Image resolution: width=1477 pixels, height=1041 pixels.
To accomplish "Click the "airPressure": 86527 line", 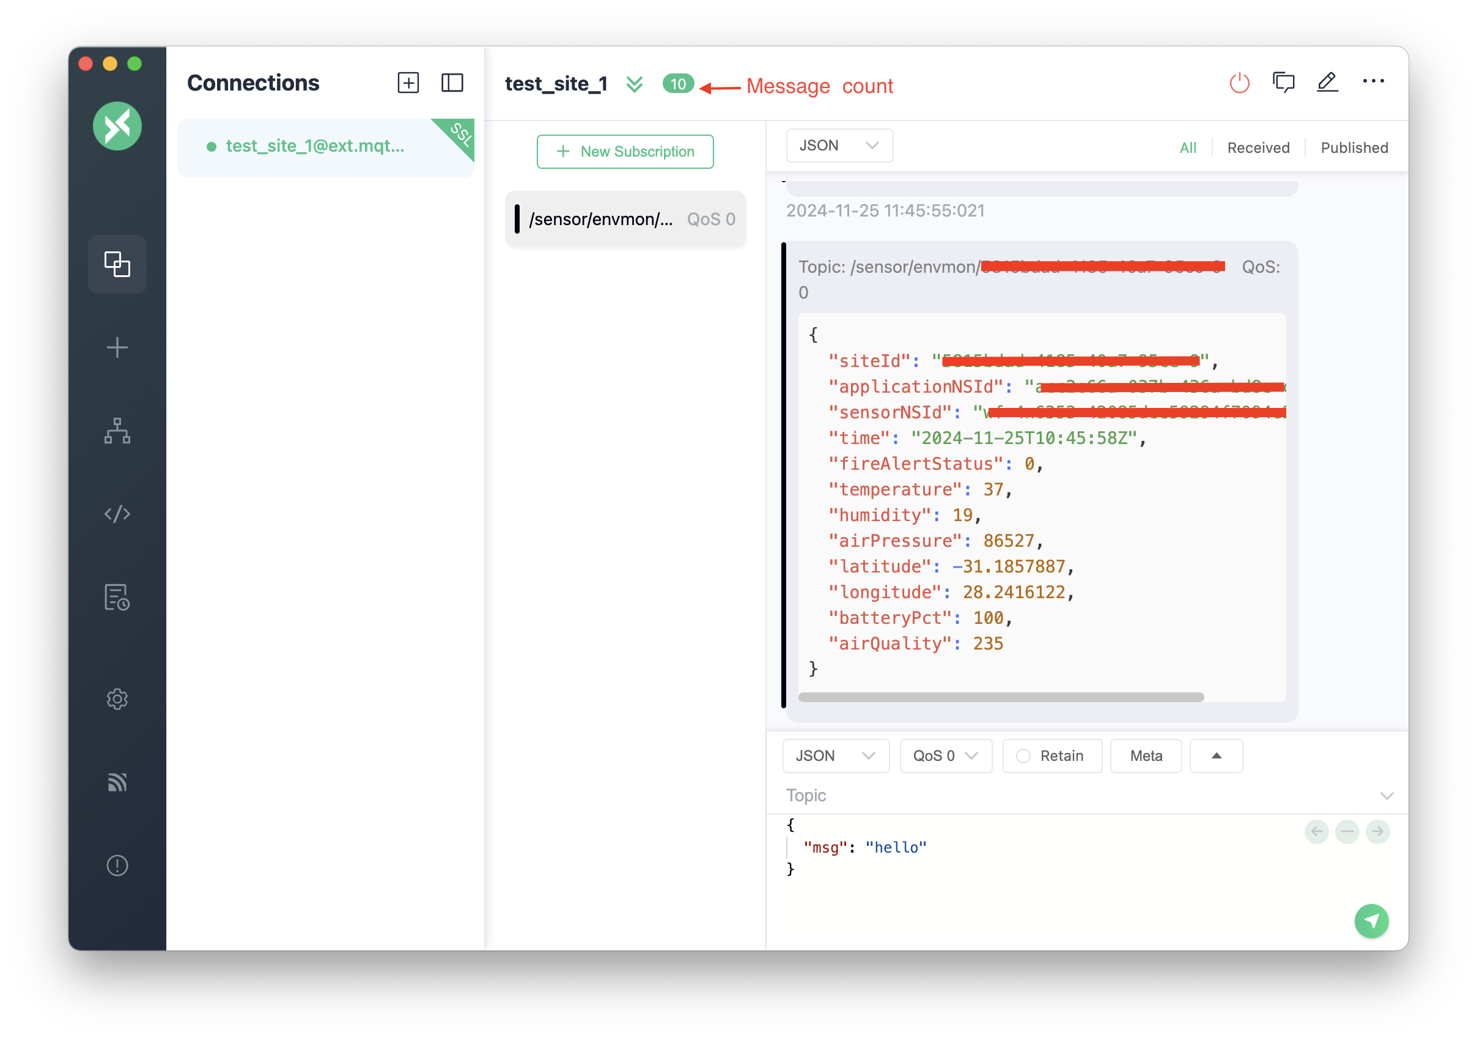I will point(935,541).
